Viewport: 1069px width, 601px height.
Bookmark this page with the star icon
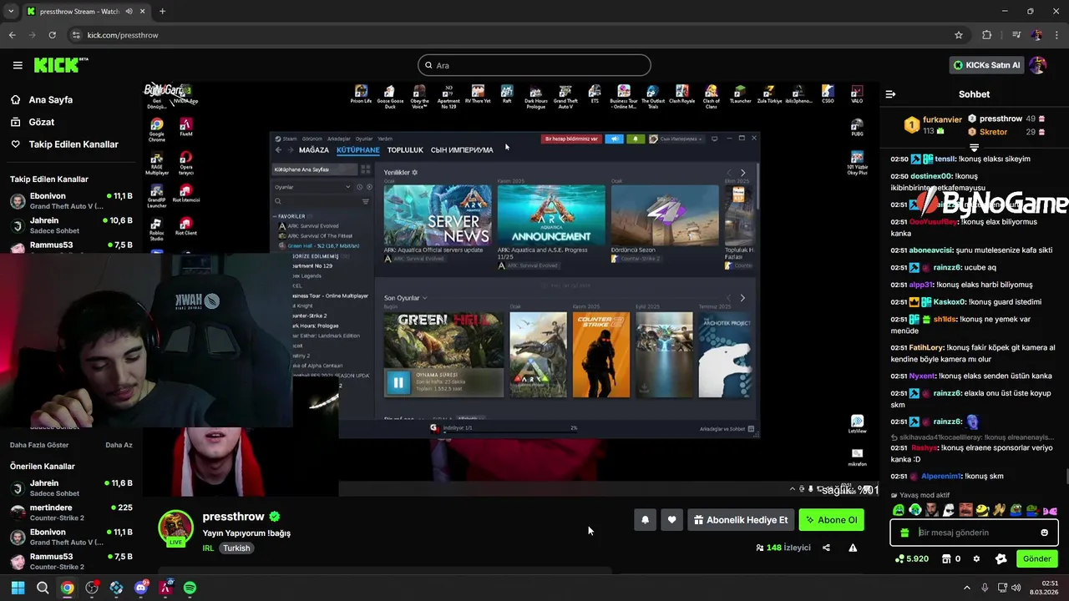[x=959, y=35]
